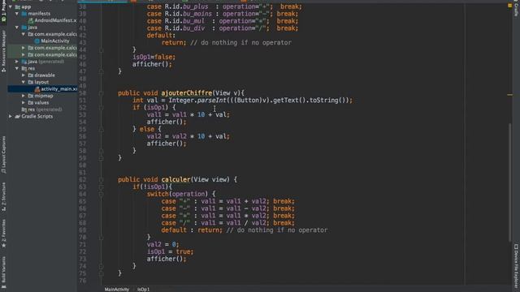Expand the third com.example.calc package
This screenshot has height=292, width=520.
[24, 54]
